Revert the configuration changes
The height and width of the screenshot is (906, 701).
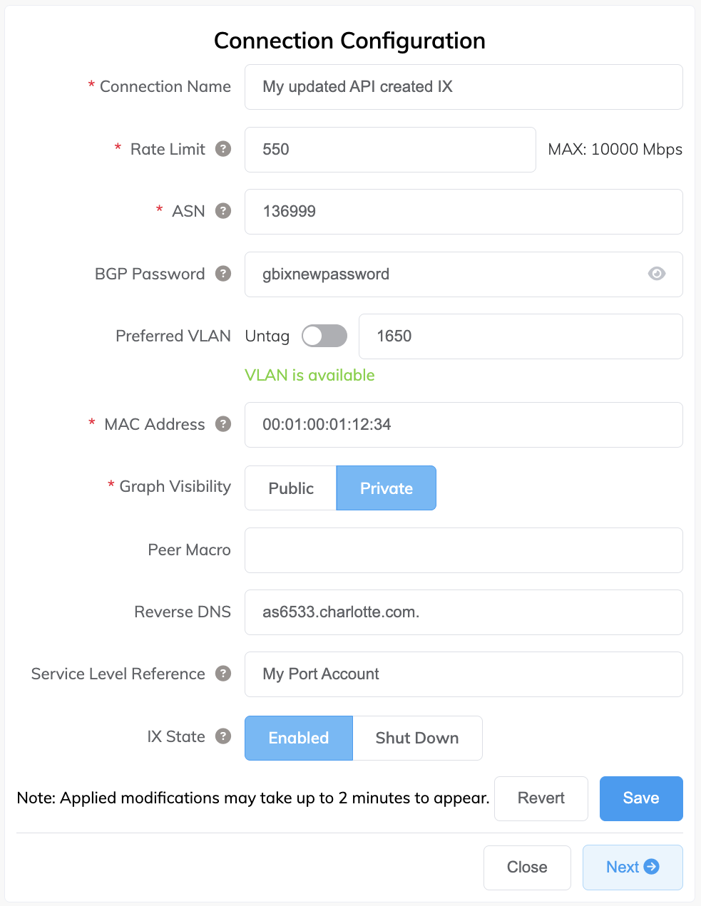click(x=541, y=798)
